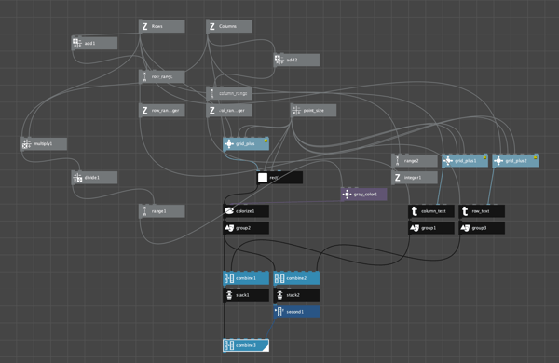Select the range2 node

pos(415,161)
